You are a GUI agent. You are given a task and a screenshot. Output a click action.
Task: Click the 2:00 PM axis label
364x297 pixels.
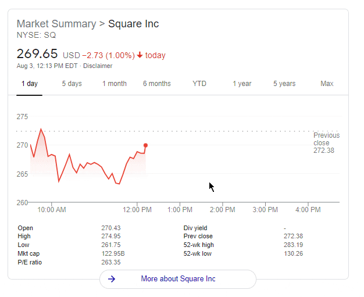pyautogui.click(x=222, y=210)
